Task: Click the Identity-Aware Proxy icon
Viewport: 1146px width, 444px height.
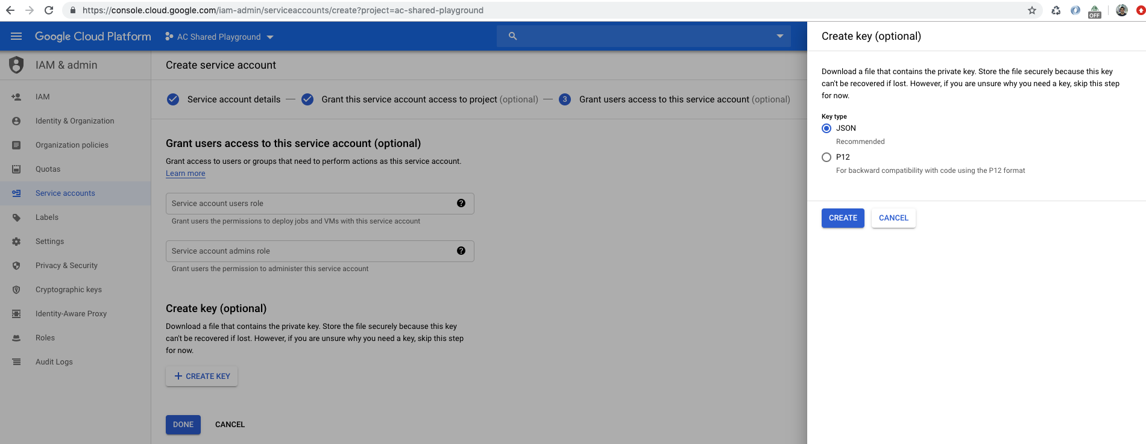Action: coord(16,313)
